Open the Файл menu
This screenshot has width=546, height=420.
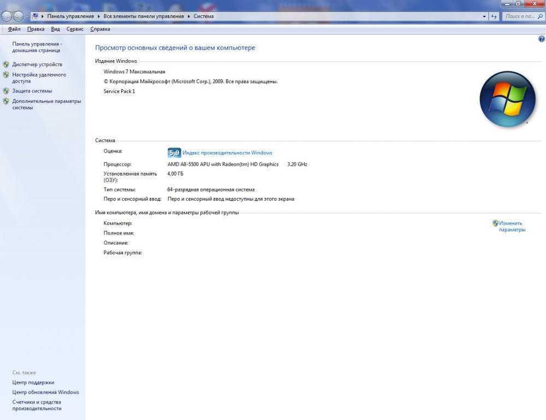point(14,29)
